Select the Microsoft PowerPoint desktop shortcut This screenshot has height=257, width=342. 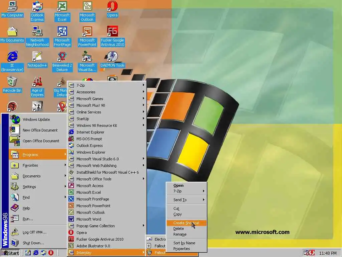tap(87, 36)
